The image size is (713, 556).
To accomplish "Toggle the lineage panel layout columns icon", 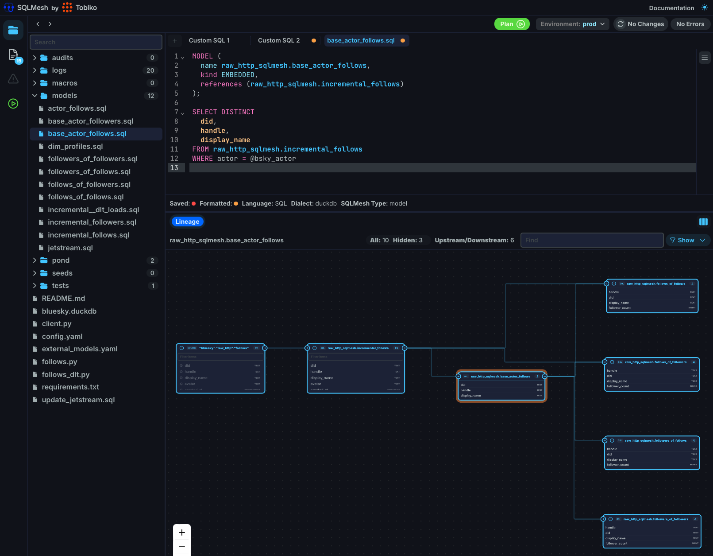I will [703, 222].
